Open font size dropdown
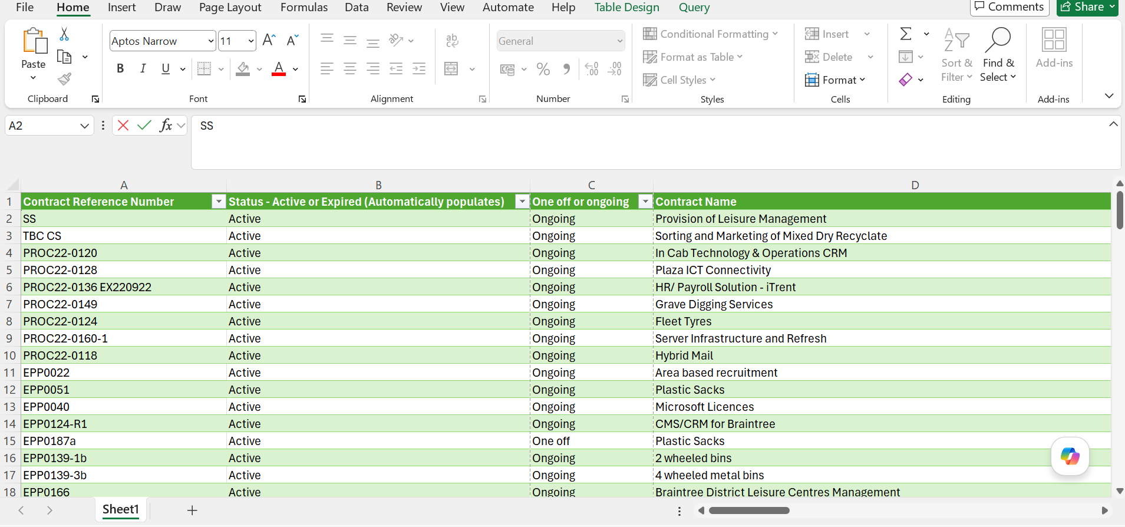The height and width of the screenshot is (527, 1125). (251, 41)
